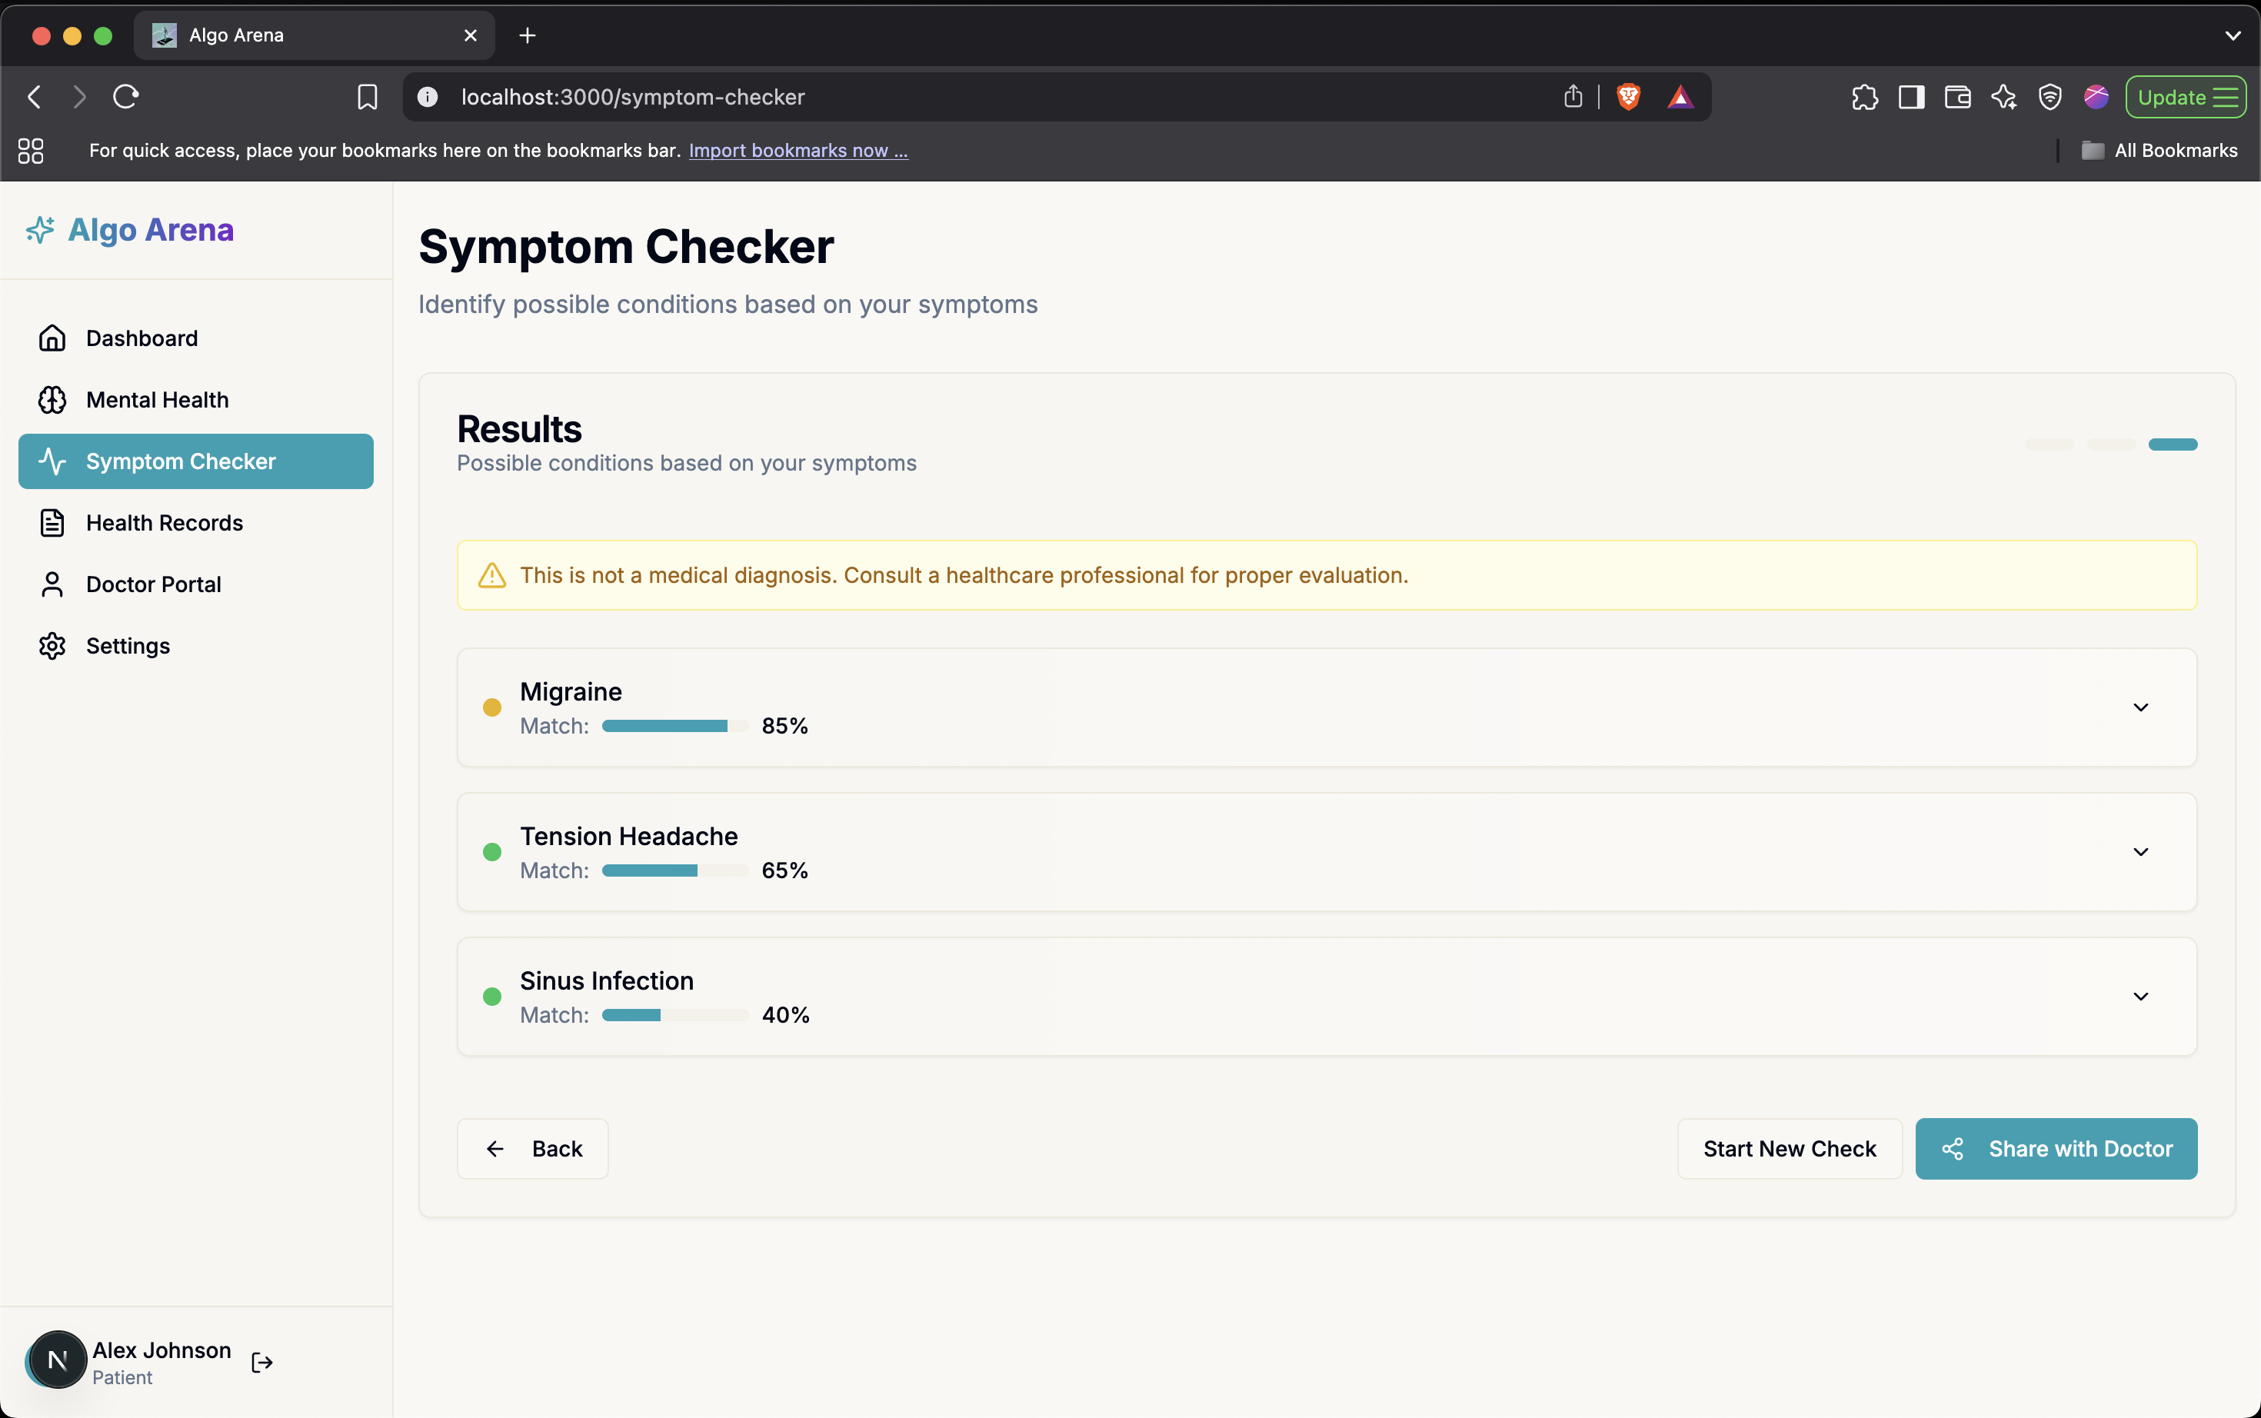Screen dimensions: 2261x1418
Task: Click Import bookmarks now link
Action: tap(797, 150)
